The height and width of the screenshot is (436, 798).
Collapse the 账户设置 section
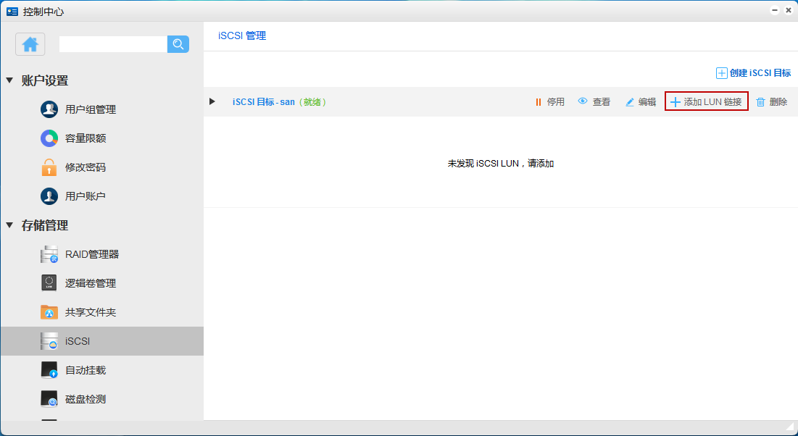pyautogui.click(x=9, y=80)
